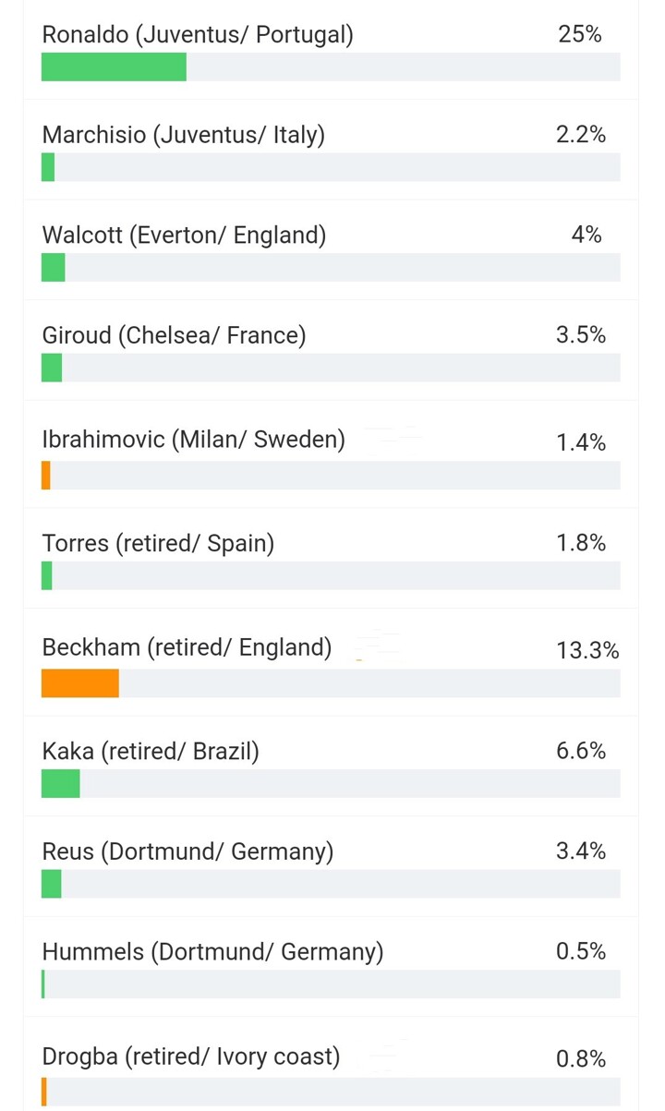Choose Hummels (Dortmund/ Germany) poll entry
The height and width of the screenshot is (1111, 665).
click(212, 951)
